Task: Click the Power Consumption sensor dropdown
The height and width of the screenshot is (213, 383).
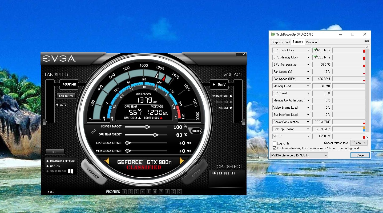Action: 292,122
